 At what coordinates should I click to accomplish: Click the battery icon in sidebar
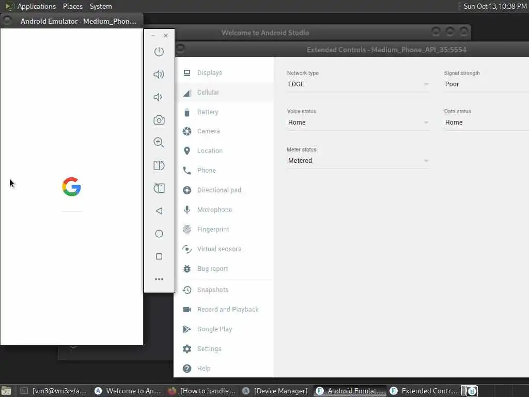[187, 112]
